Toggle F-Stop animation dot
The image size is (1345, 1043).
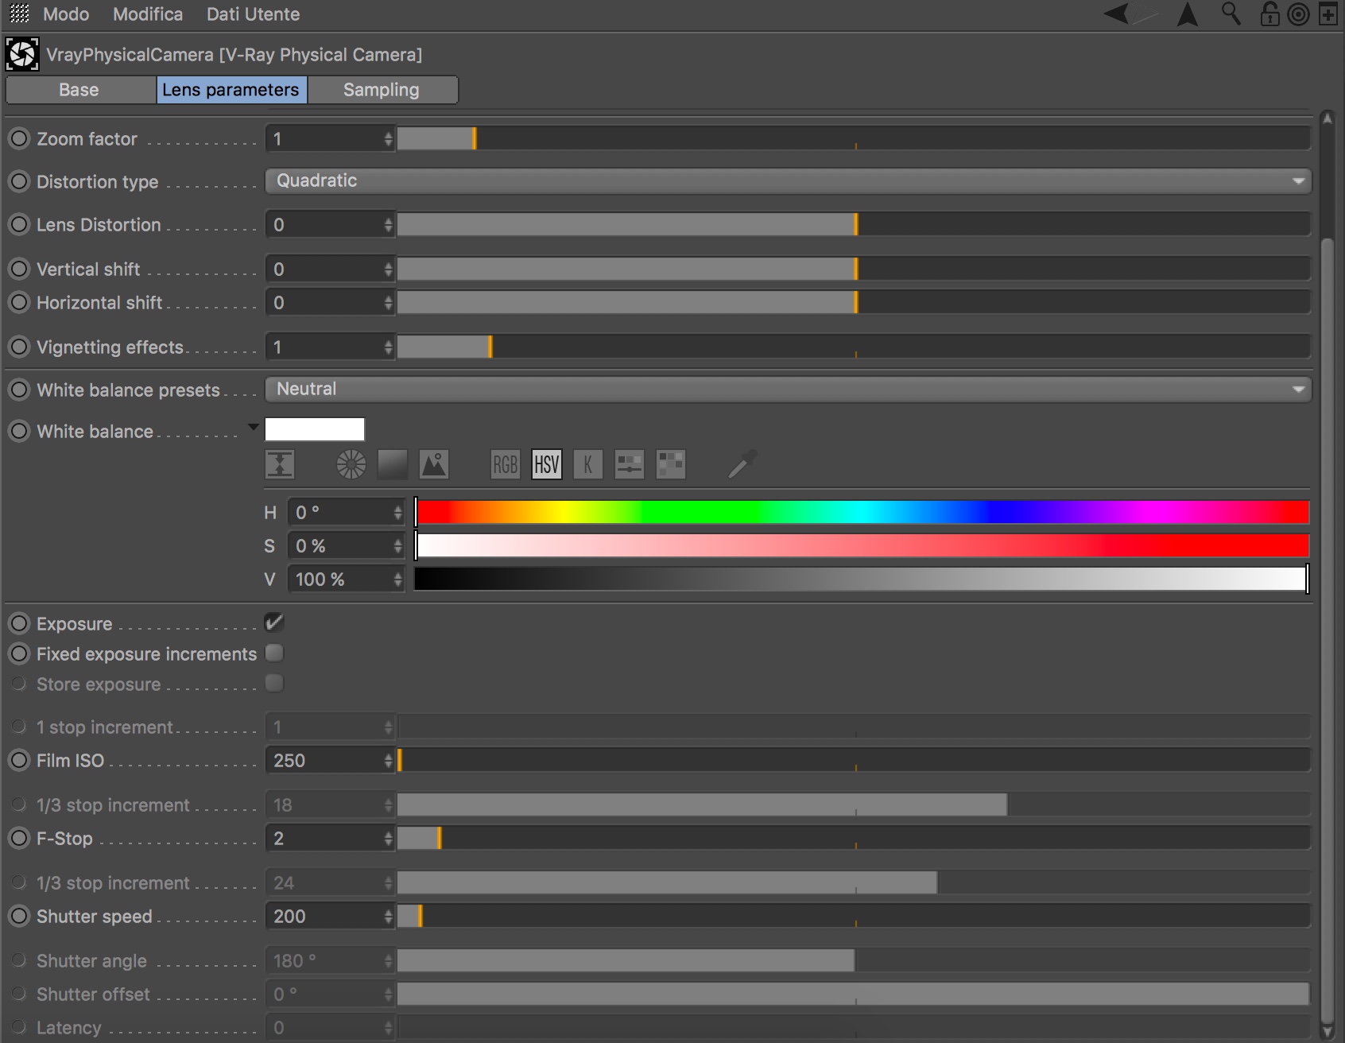coord(19,838)
